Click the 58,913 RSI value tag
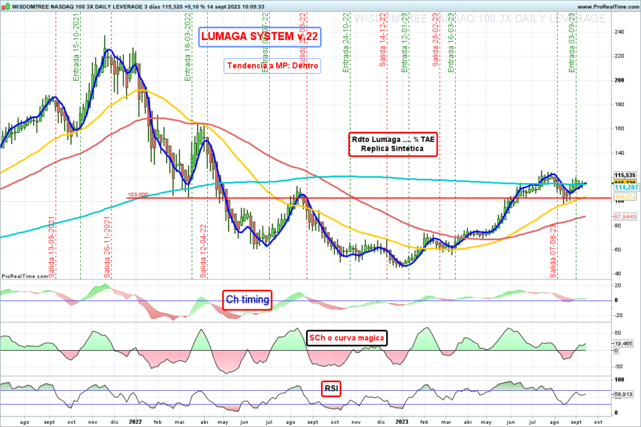 coord(623,394)
